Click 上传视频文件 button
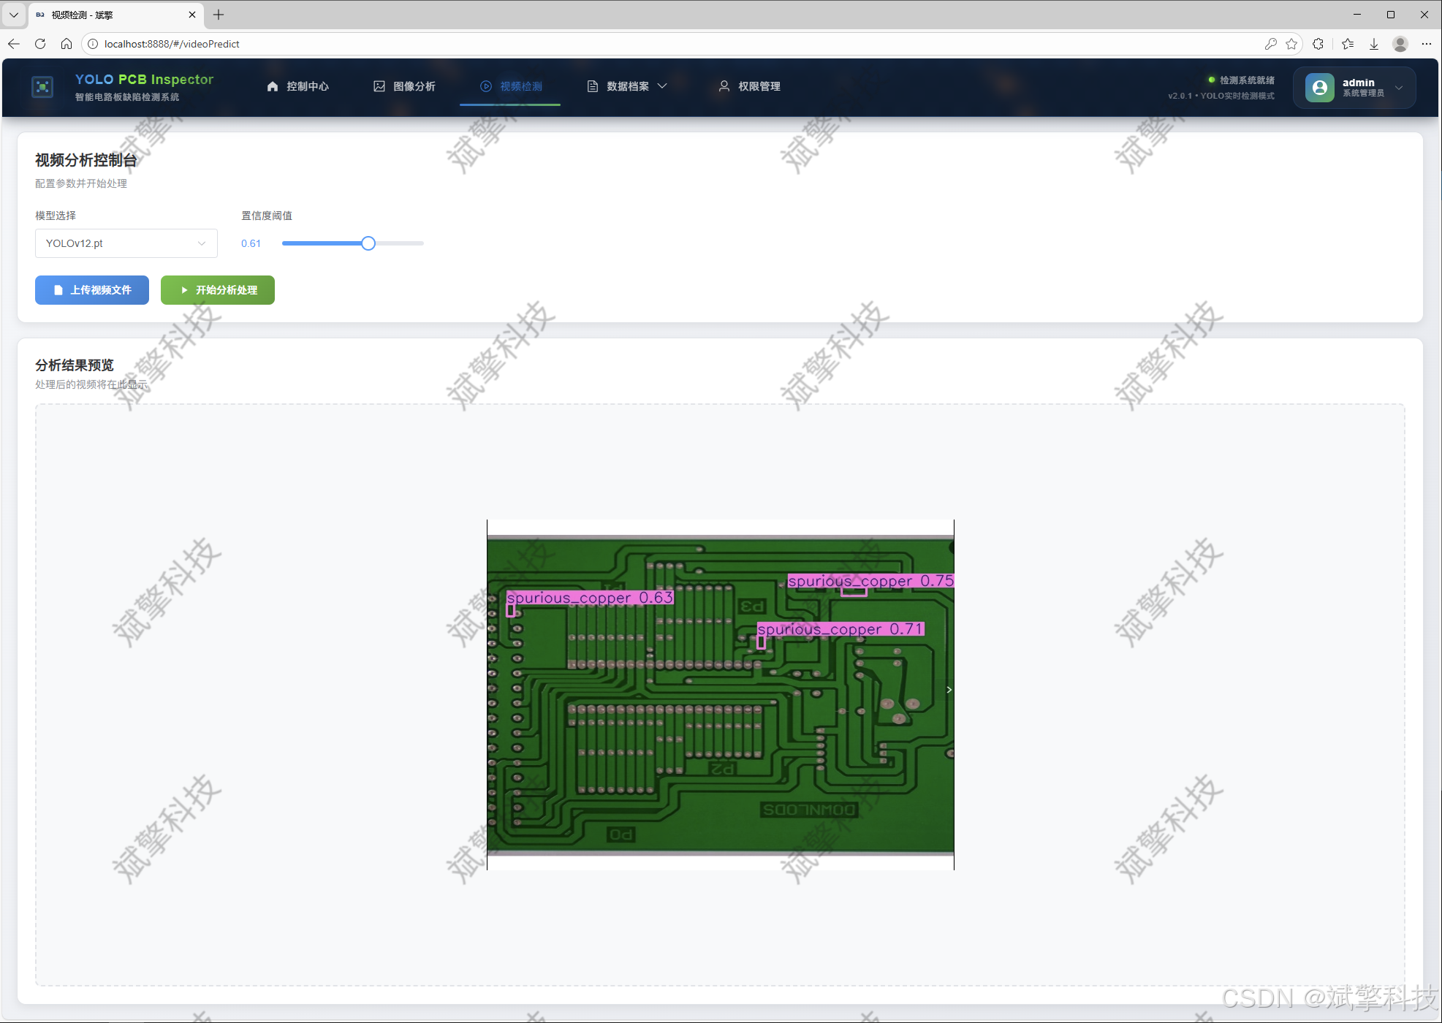This screenshot has width=1442, height=1023. 92,290
